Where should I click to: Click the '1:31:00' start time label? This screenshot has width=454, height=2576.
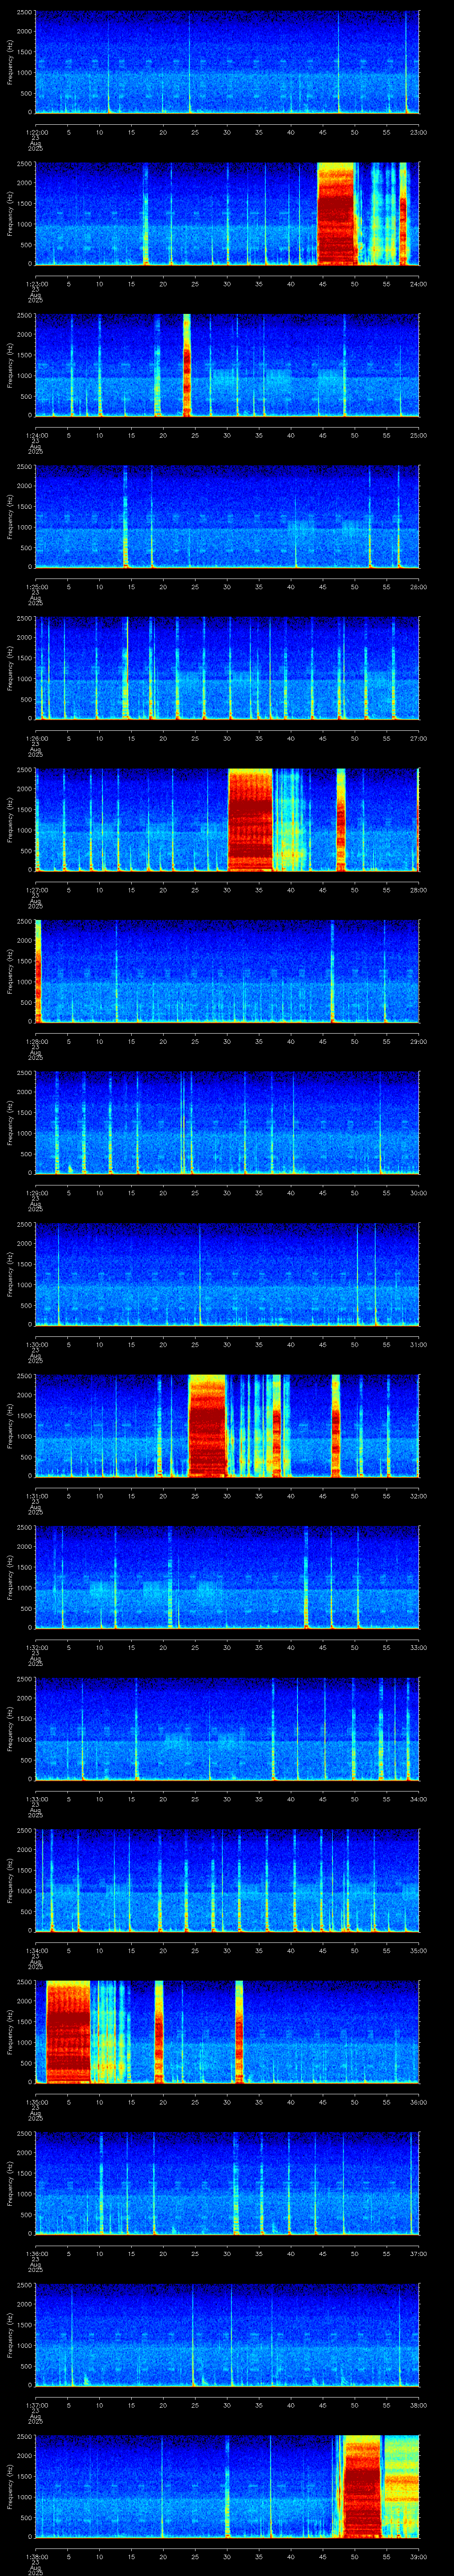point(36,1496)
